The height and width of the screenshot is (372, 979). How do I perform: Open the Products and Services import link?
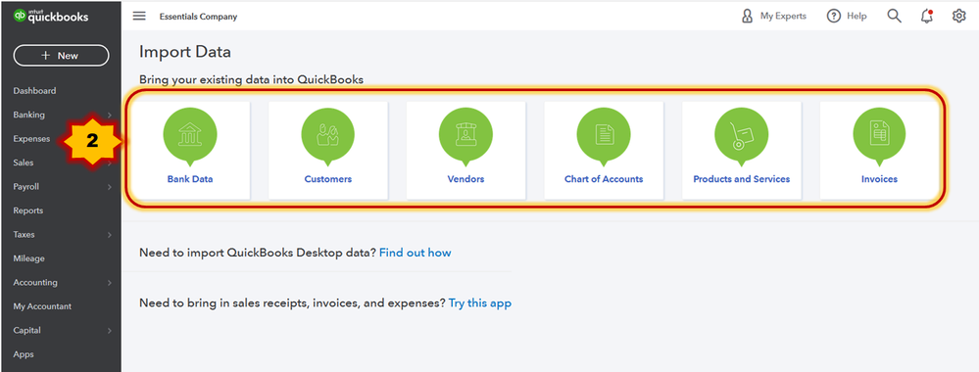click(741, 179)
